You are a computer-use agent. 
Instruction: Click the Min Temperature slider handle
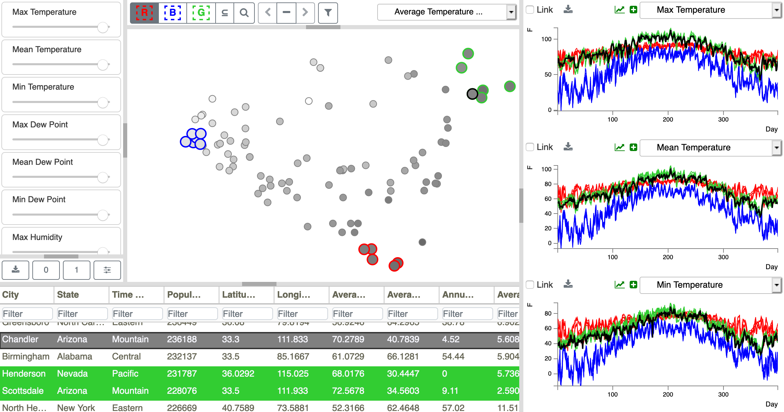[x=103, y=102]
